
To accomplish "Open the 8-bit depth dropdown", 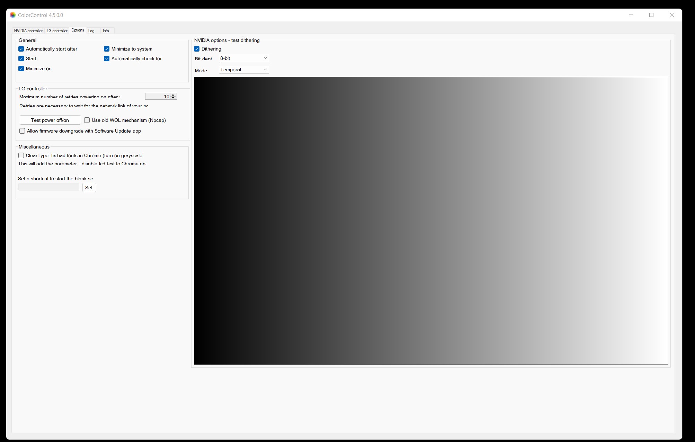I will (x=244, y=58).
